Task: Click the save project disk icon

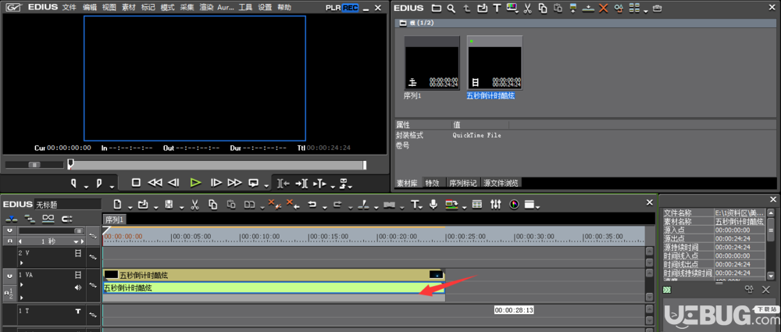Action: pyautogui.click(x=169, y=205)
